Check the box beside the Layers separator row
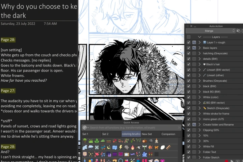 coord(188,37)
